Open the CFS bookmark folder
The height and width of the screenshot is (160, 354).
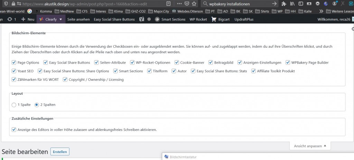tap(82, 11)
